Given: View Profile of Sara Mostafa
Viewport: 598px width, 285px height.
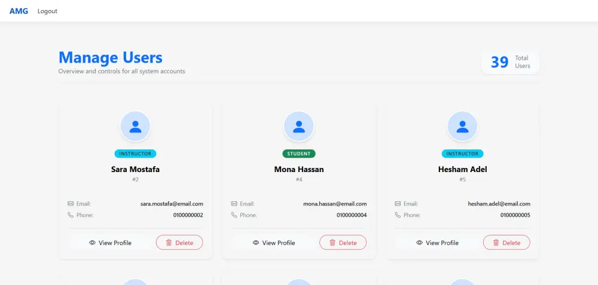Looking at the screenshot, I should (x=110, y=243).
